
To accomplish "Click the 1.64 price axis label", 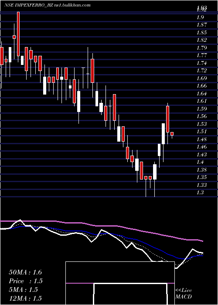I will coord(202,94).
